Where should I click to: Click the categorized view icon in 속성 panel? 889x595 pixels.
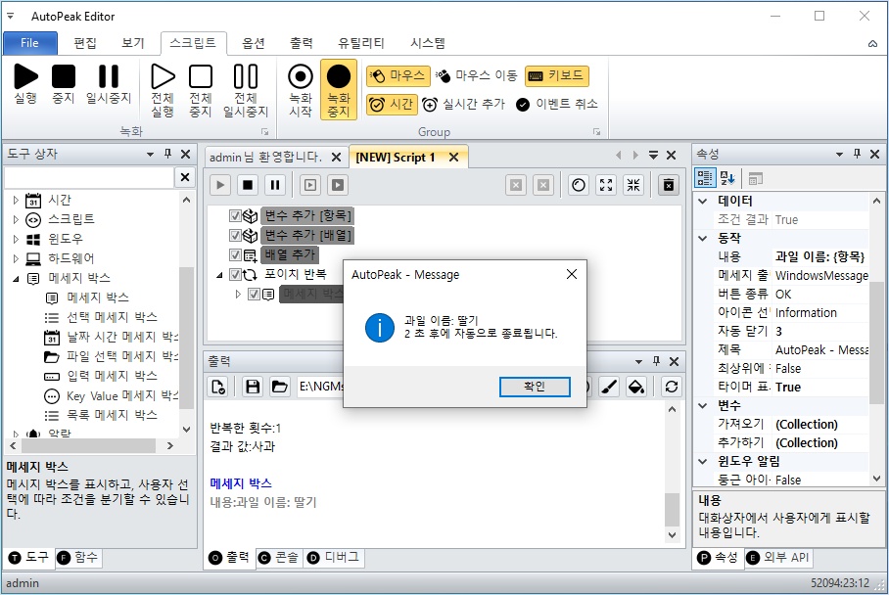pyautogui.click(x=705, y=178)
